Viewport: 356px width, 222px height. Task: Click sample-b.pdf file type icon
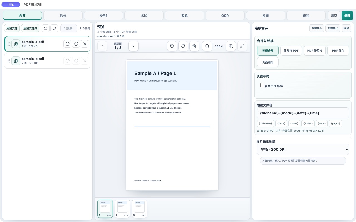(16, 61)
